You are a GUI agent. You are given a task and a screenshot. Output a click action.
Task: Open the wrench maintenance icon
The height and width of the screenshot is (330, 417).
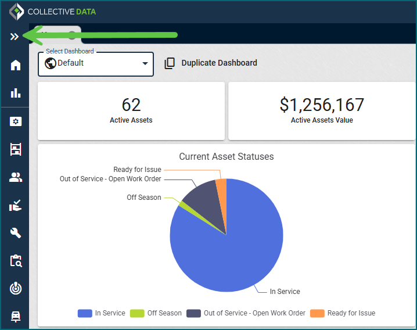click(15, 233)
